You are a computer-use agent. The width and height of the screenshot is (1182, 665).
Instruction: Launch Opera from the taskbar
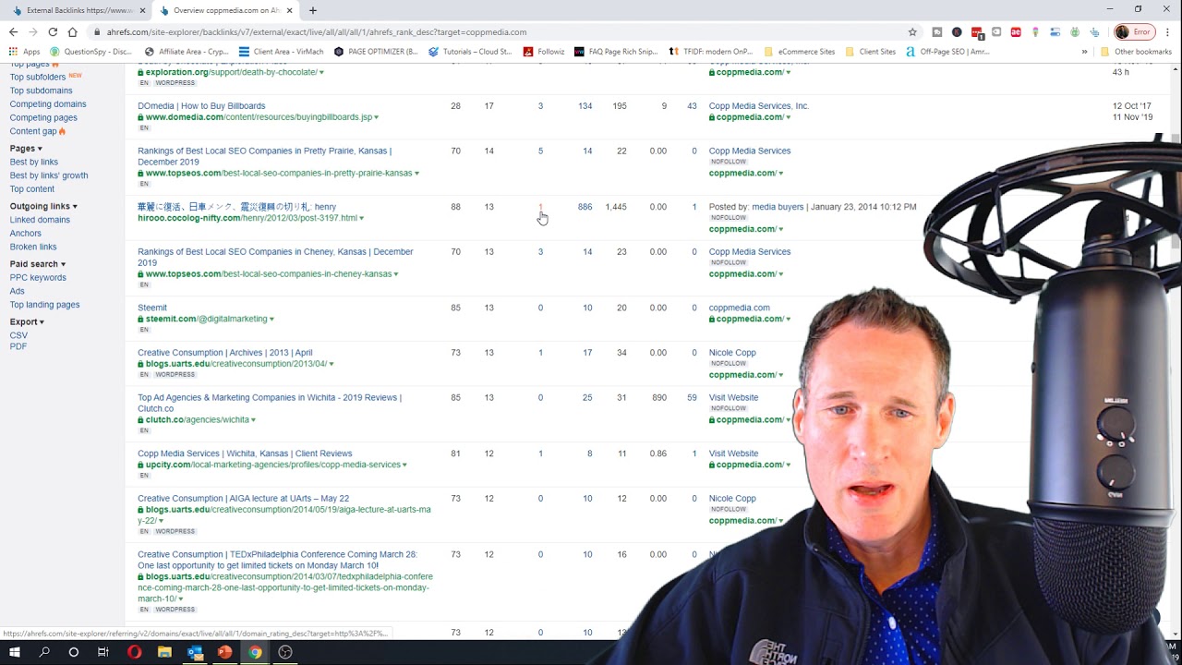(x=134, y=652)
